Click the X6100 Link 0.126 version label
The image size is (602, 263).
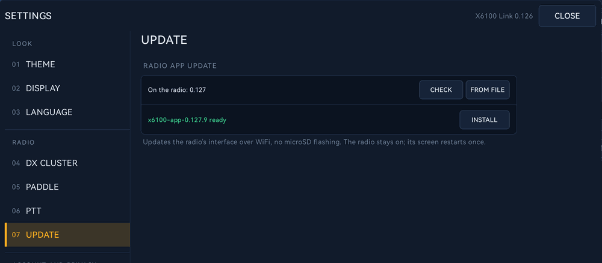point(504,16)
